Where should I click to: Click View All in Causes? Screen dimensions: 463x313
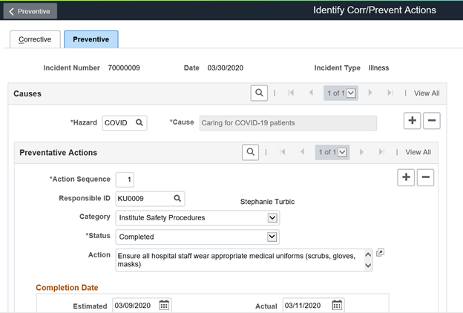click(x=427, y=93)
